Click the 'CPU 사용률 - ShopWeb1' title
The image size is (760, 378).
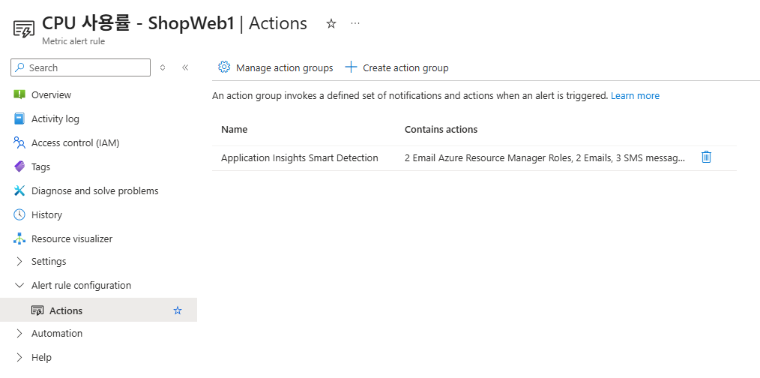tap(138, 24)
